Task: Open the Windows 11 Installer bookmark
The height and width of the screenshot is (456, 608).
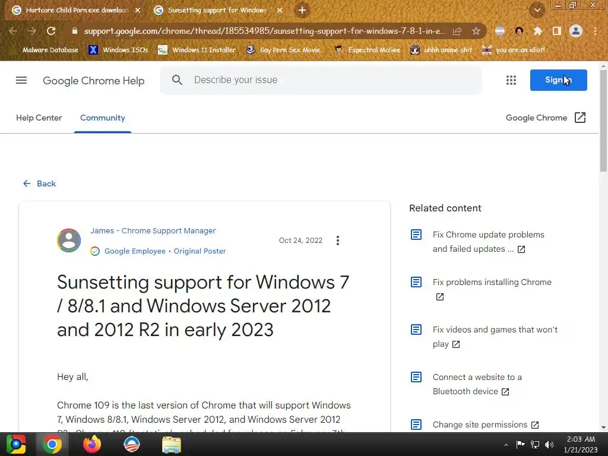Action: click(x=197, y=50)
